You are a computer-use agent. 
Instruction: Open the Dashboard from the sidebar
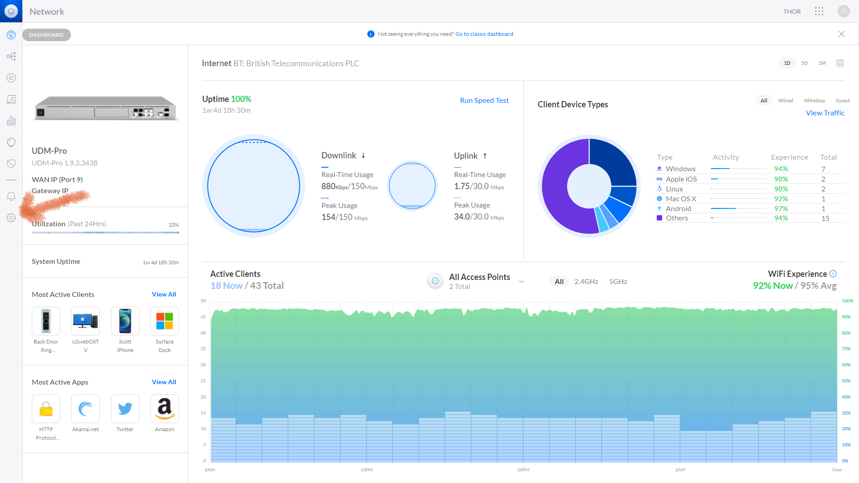click(x=11, y=34)
